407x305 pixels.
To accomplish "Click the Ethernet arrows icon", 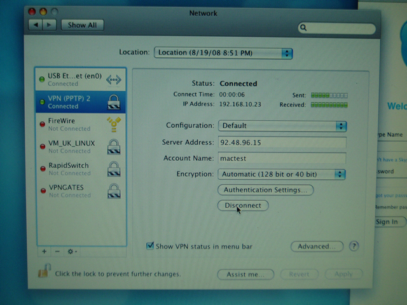I will 114,79.
